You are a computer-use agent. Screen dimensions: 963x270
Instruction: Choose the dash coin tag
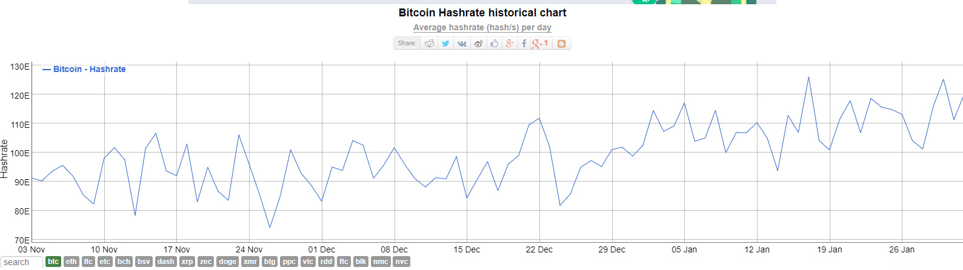click(x=166, y=262)
